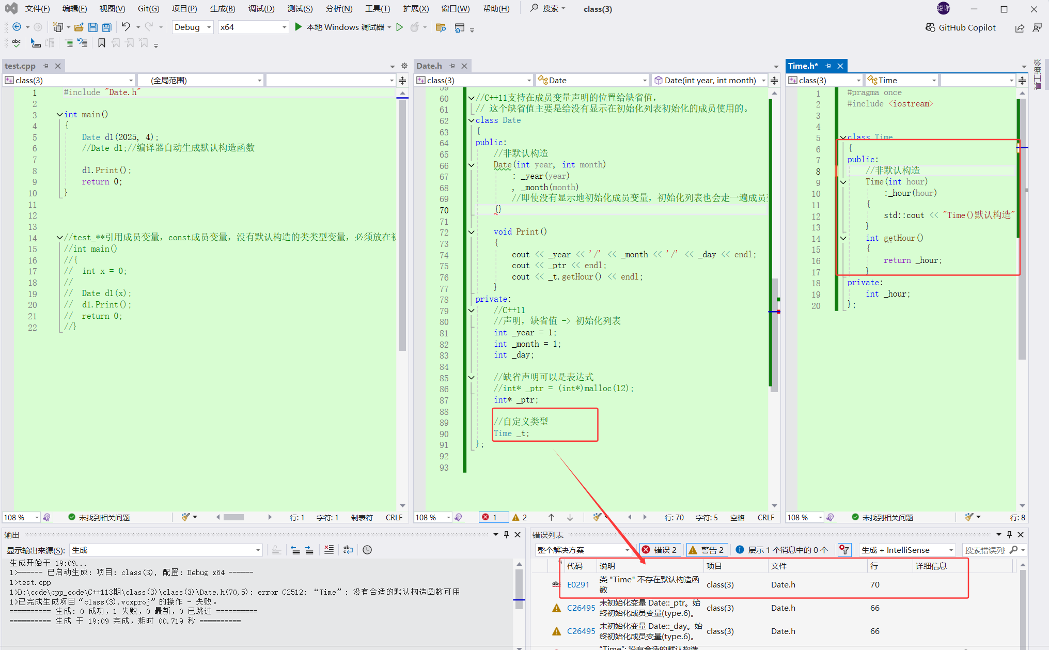The image size is (1049, 650).
Task: Click the Open File folder icon
Action: [x=79, y=27]
